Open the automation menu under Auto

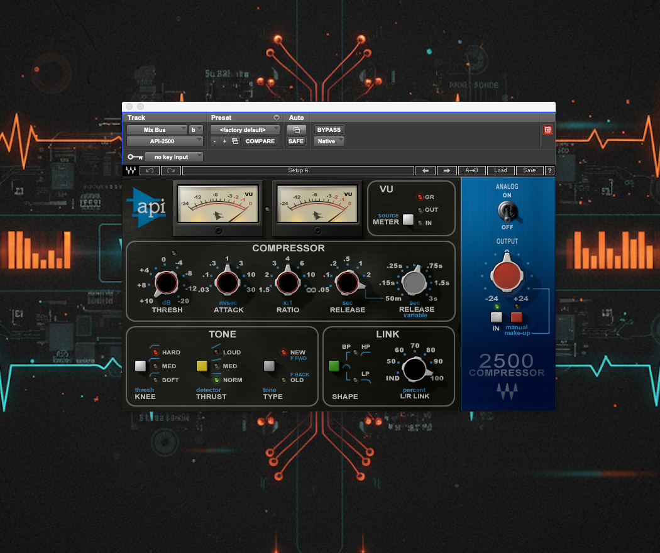pos(296,129)
